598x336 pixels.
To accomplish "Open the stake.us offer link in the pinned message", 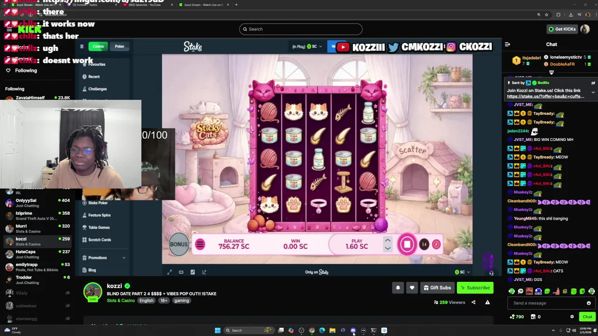I will [545, 97].
